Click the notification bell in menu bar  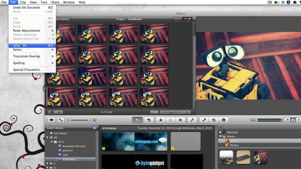tap(295, 2)
